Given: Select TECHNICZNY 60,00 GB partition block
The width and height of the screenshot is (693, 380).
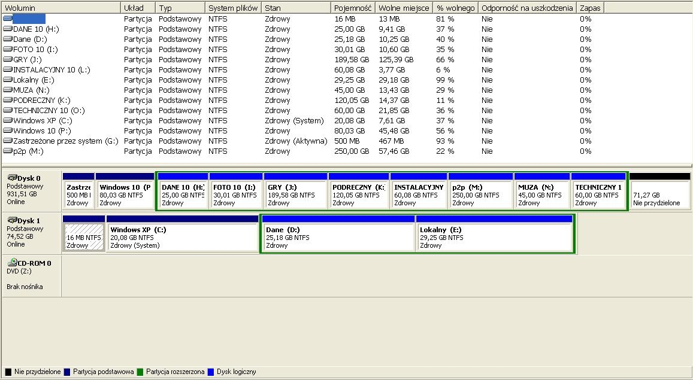Looking at the screenshot, I should 598,191.
